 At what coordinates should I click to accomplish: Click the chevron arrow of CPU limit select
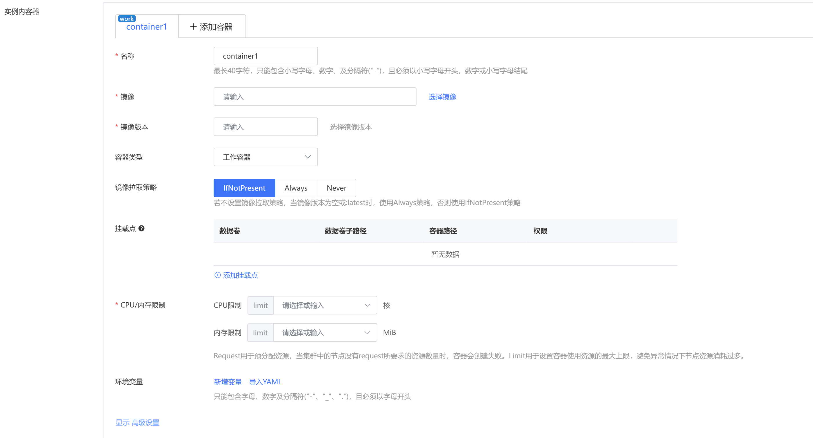(x=367, y=305)
